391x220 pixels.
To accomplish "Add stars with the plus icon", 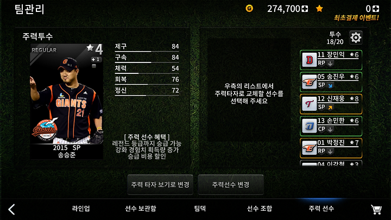I will (x=376, y=9).
